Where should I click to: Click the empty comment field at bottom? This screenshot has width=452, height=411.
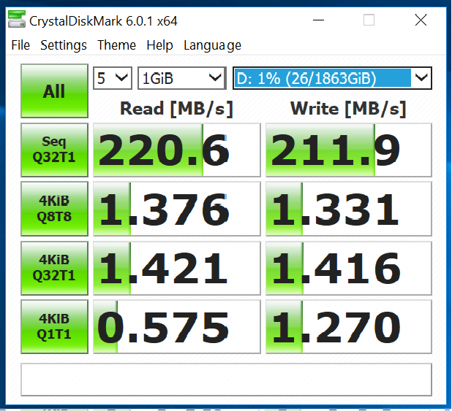[226, 380]
